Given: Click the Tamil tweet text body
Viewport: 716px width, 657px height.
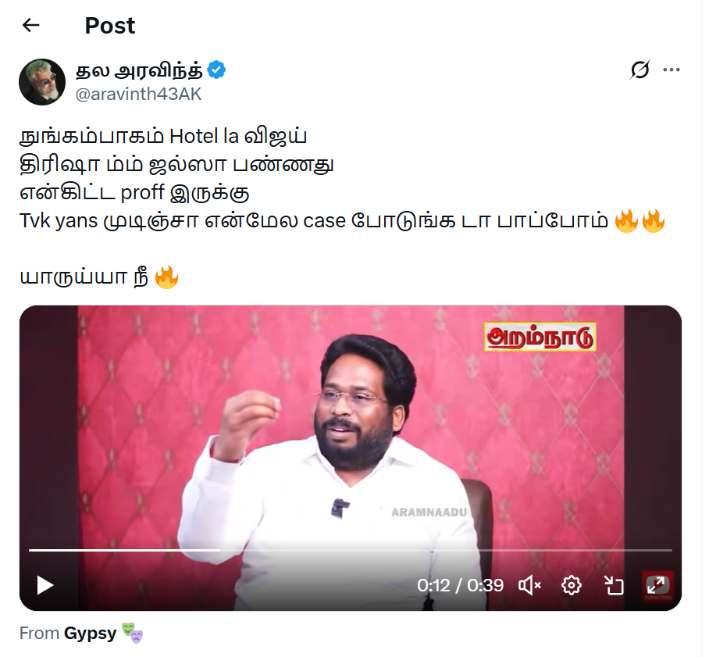Looking at the screenshot, I should [343, 206].
